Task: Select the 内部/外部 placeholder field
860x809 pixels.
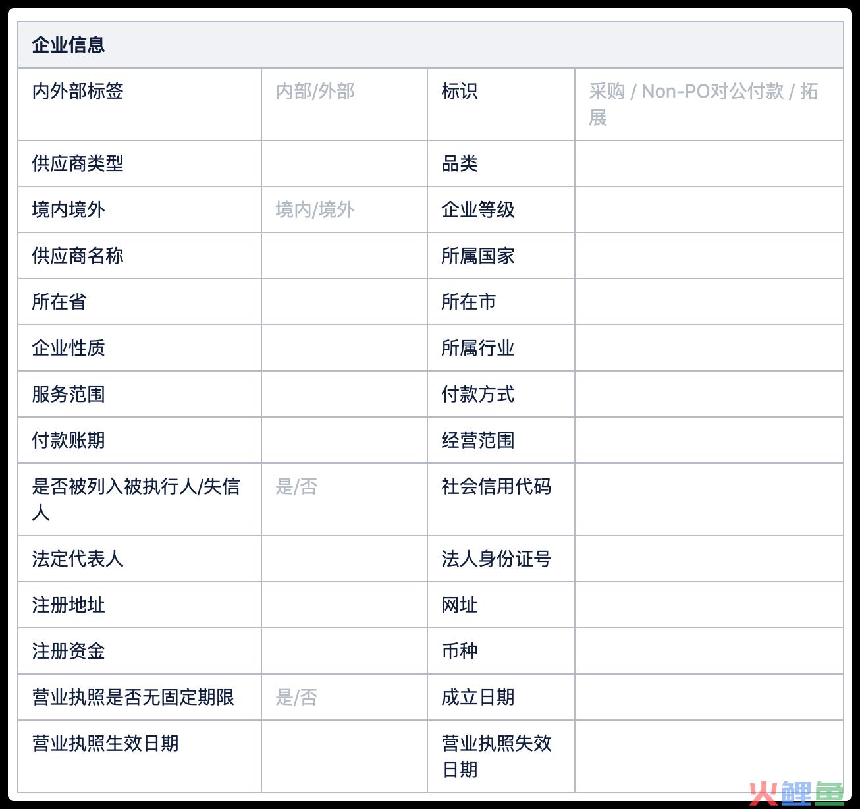Action: [x=315, y=92]
